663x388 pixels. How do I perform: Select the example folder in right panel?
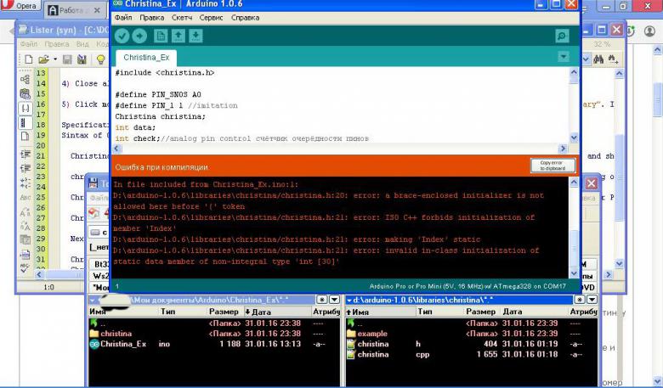[472, 334]
